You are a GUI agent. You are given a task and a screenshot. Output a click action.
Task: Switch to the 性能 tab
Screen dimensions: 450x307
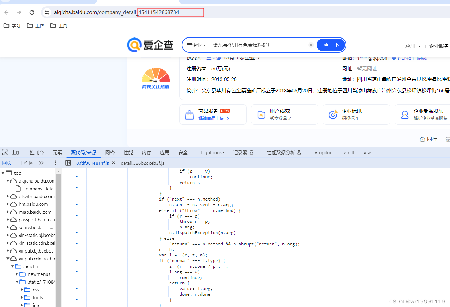(128, 152)
